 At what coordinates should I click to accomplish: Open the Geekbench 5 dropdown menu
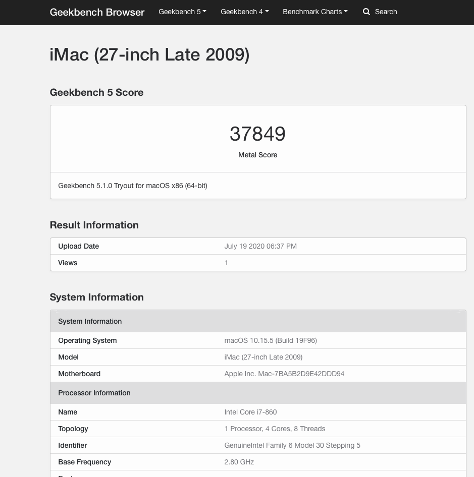[x=182, y=12]
